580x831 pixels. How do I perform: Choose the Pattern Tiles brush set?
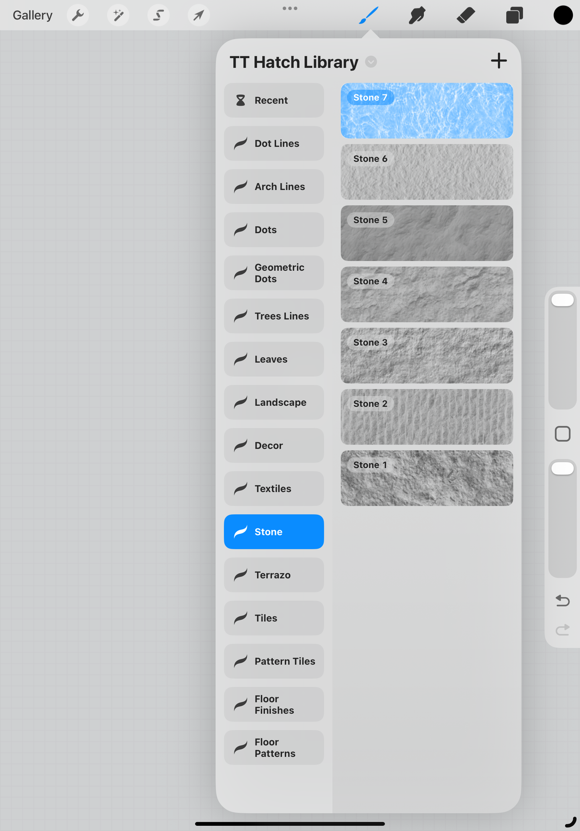tap(274, 661)
